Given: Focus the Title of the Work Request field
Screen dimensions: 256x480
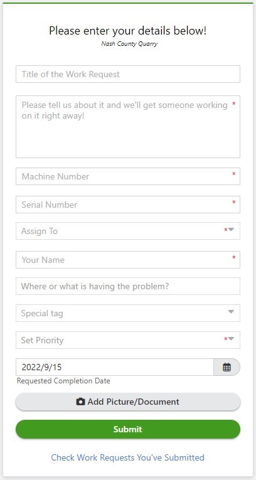Looking at the screenshot, I should coord(128,74).
